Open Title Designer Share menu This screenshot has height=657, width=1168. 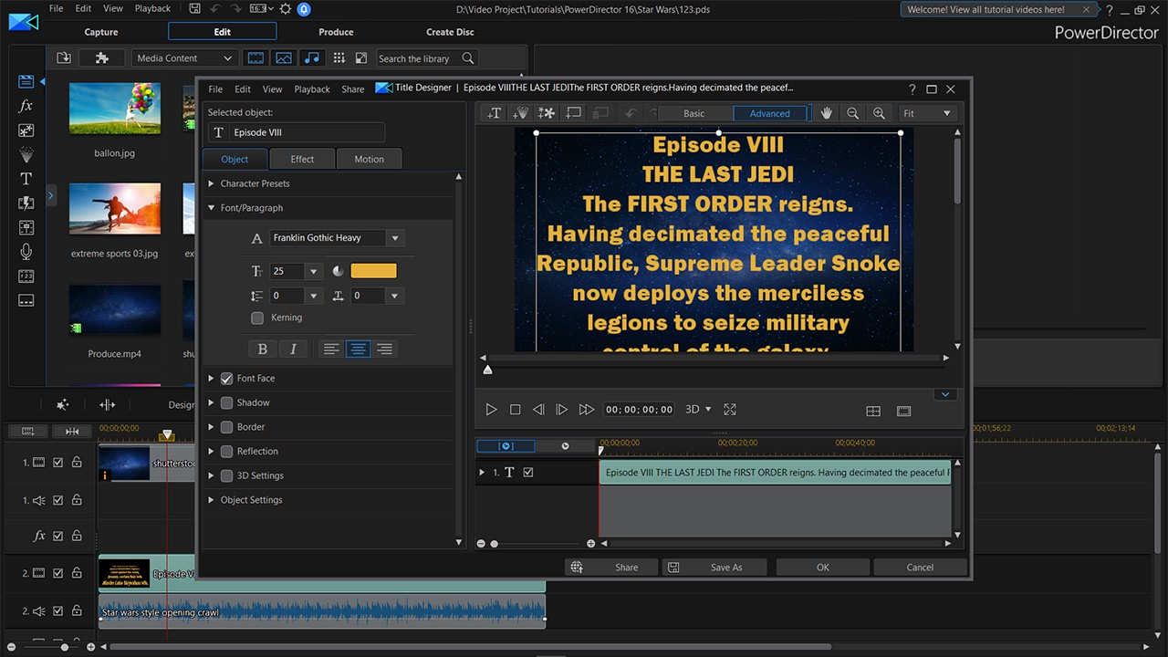click(353, 89)
